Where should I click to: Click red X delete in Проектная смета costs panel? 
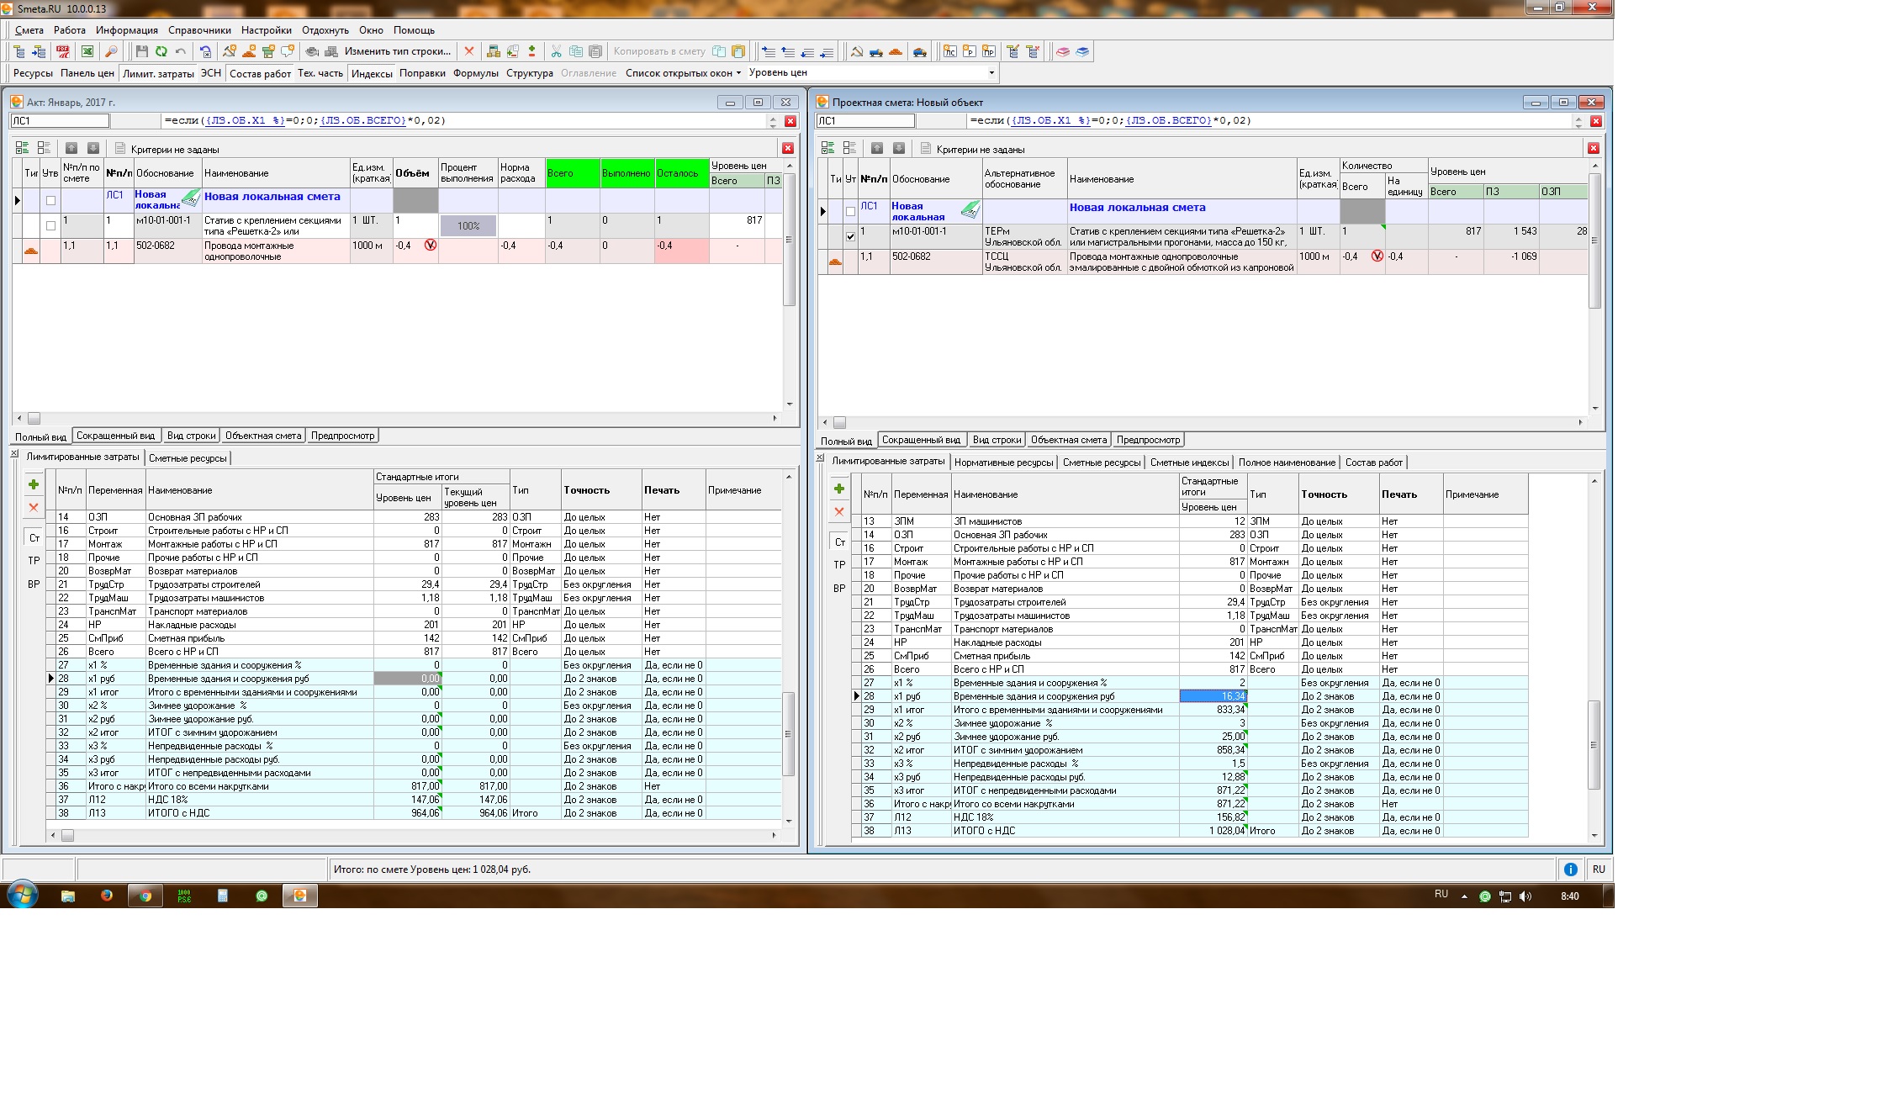tap(839, 511)
